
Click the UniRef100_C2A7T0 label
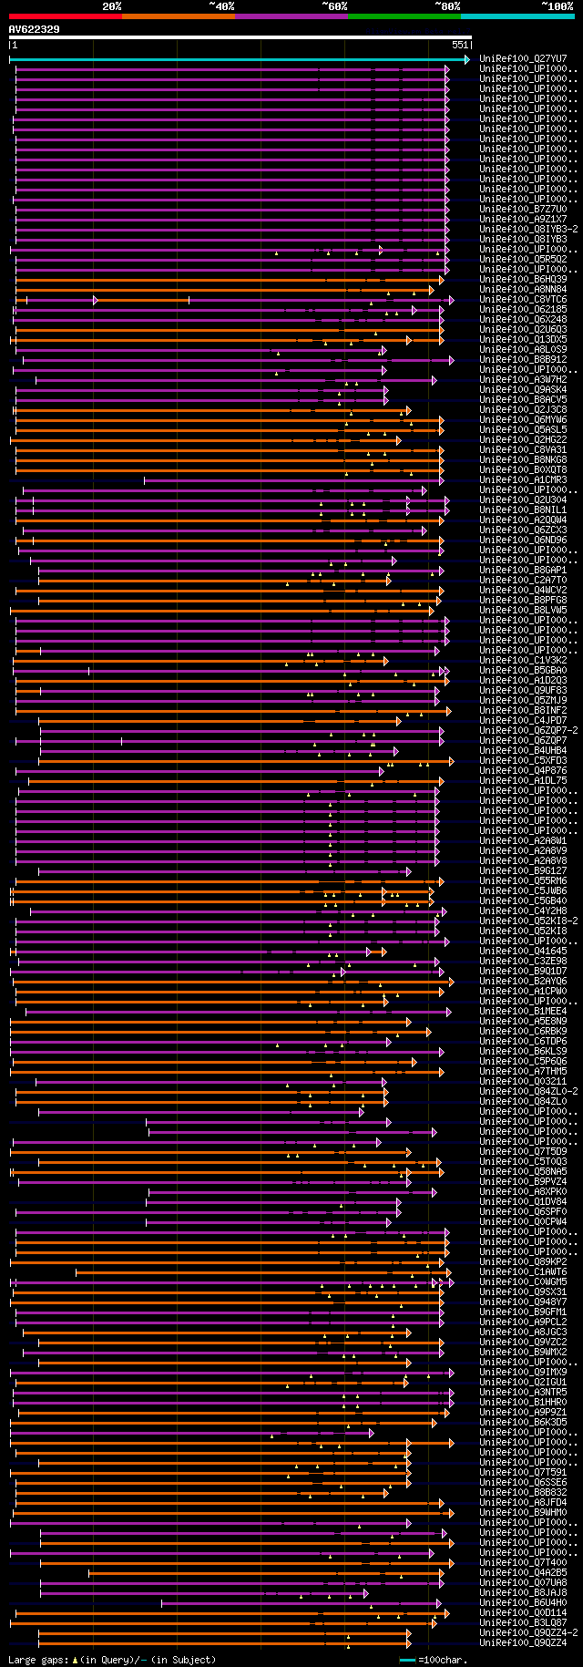(523, 580)
